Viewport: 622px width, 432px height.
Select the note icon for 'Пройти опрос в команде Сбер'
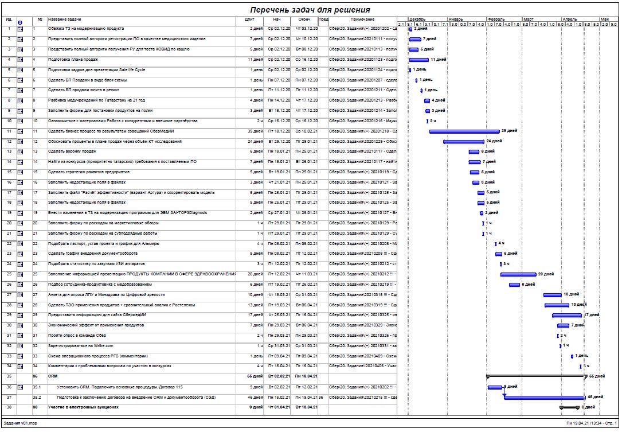(x=20, y=336)
